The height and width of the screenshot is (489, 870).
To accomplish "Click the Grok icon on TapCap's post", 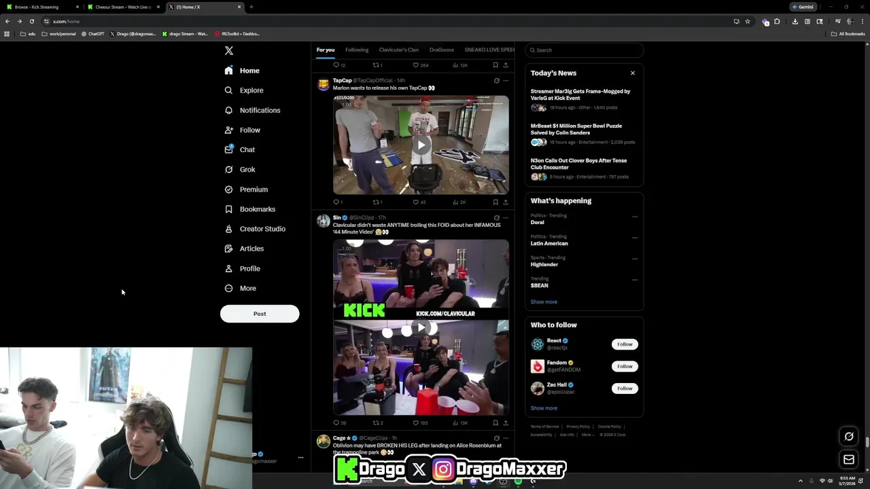I will (x=496, y=81).
